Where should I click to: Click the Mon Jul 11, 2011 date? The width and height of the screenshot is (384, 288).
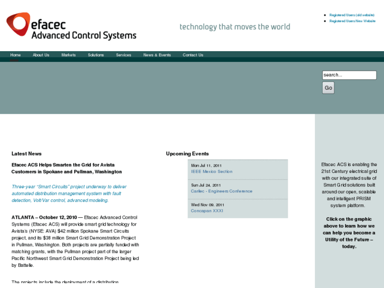206,165
